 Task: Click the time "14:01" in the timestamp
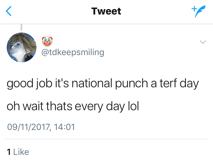coord(65,127)
